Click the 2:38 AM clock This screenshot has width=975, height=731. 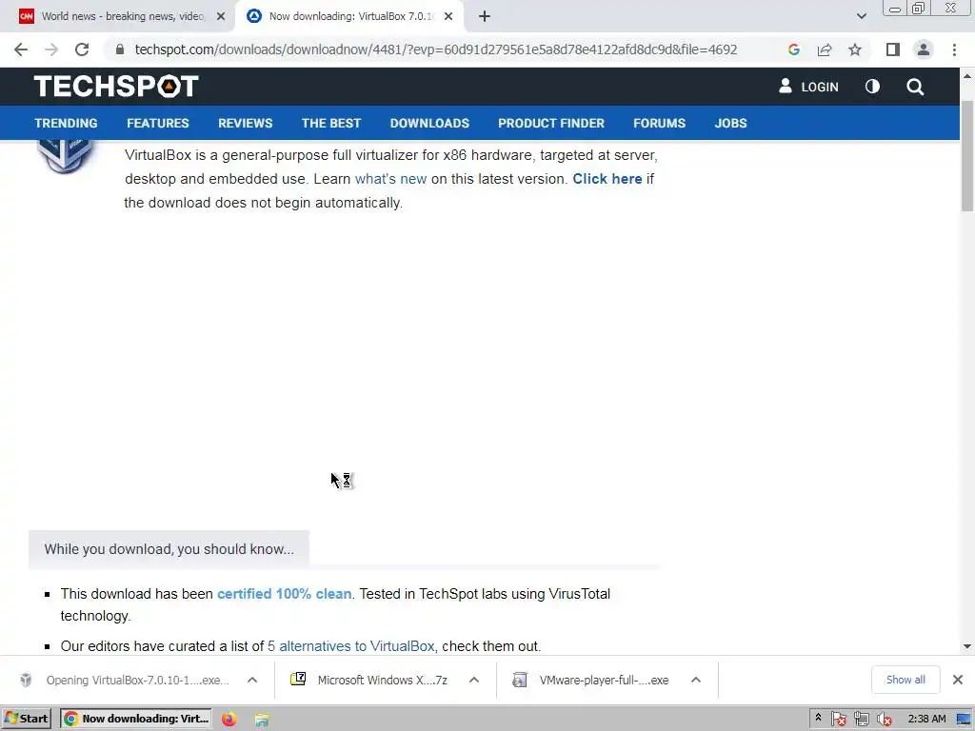click(x=927, y=719)
